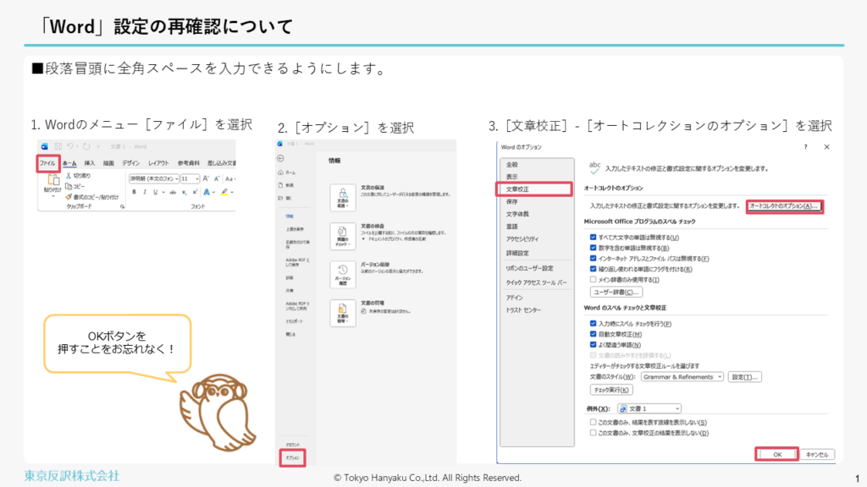This screenshot has height=487, width=867.
Task: Toggle the bold B icon
Action: click(134, 192)
